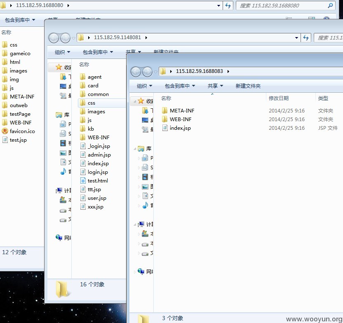Open Network icon in 8083 window sidebar
Screen dimensions: 343x323
[141, 272]
